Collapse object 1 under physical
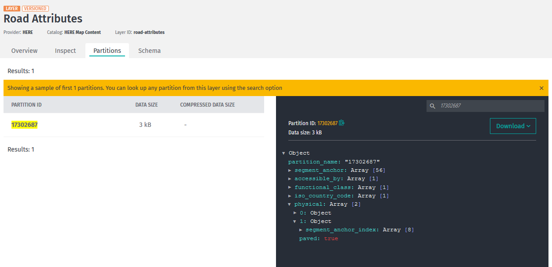This screenshot has width=552, height=267. [295, 221]
